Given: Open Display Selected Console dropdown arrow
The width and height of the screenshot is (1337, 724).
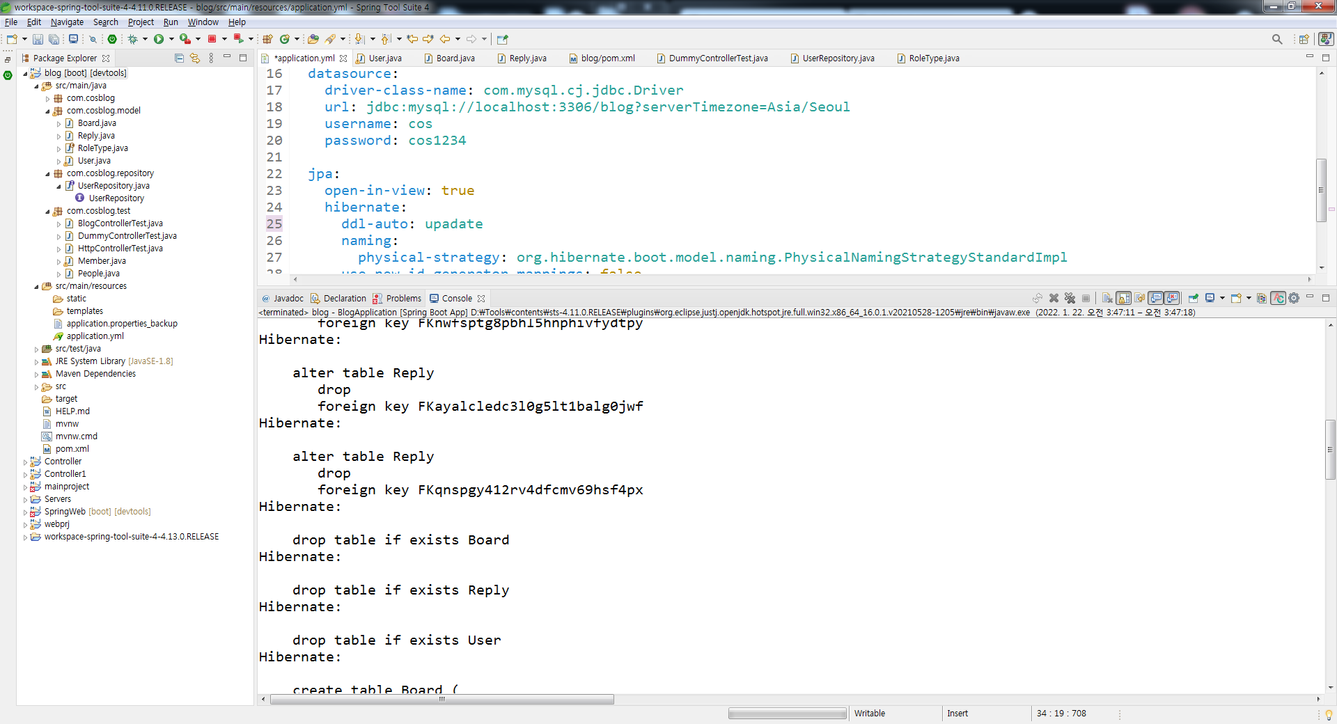Looking at the screenshot, I should [1222, 298].
